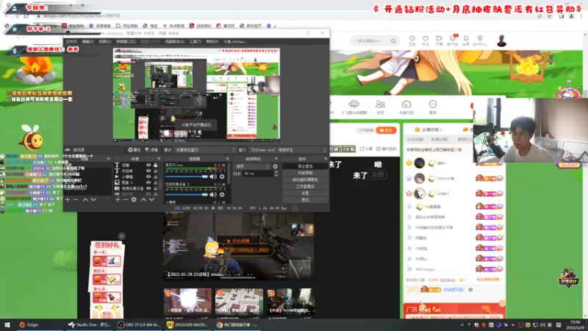Toggle visibility of the first text source
The image size is (588, 331).
[x=148, y=165]
